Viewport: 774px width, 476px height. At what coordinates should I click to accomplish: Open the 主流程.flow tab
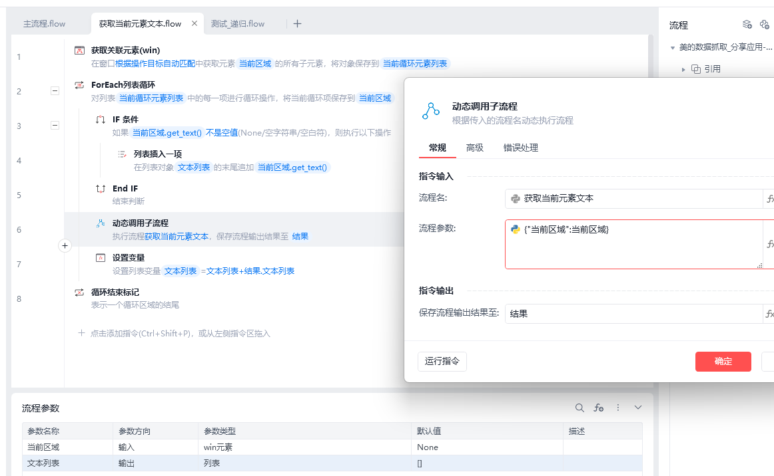45,24
